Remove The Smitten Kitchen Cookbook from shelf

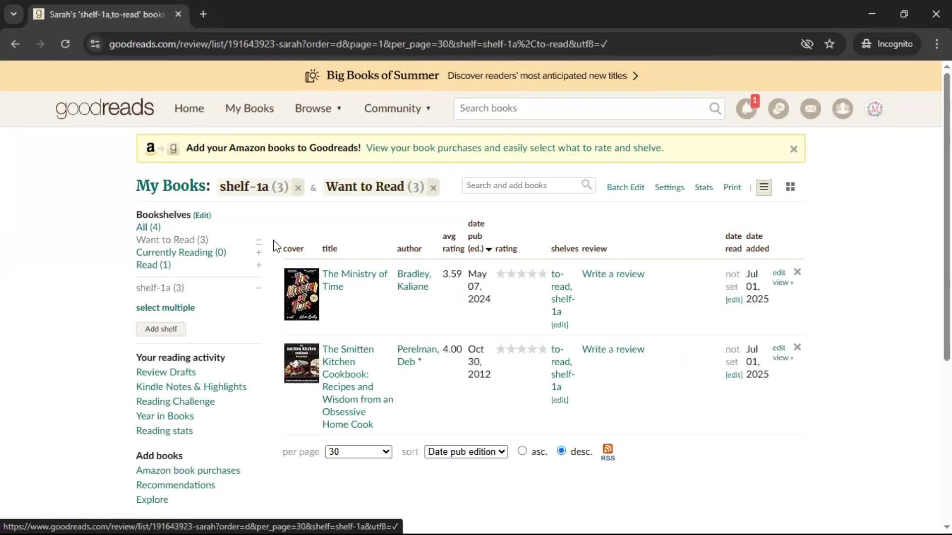[797, 347]
